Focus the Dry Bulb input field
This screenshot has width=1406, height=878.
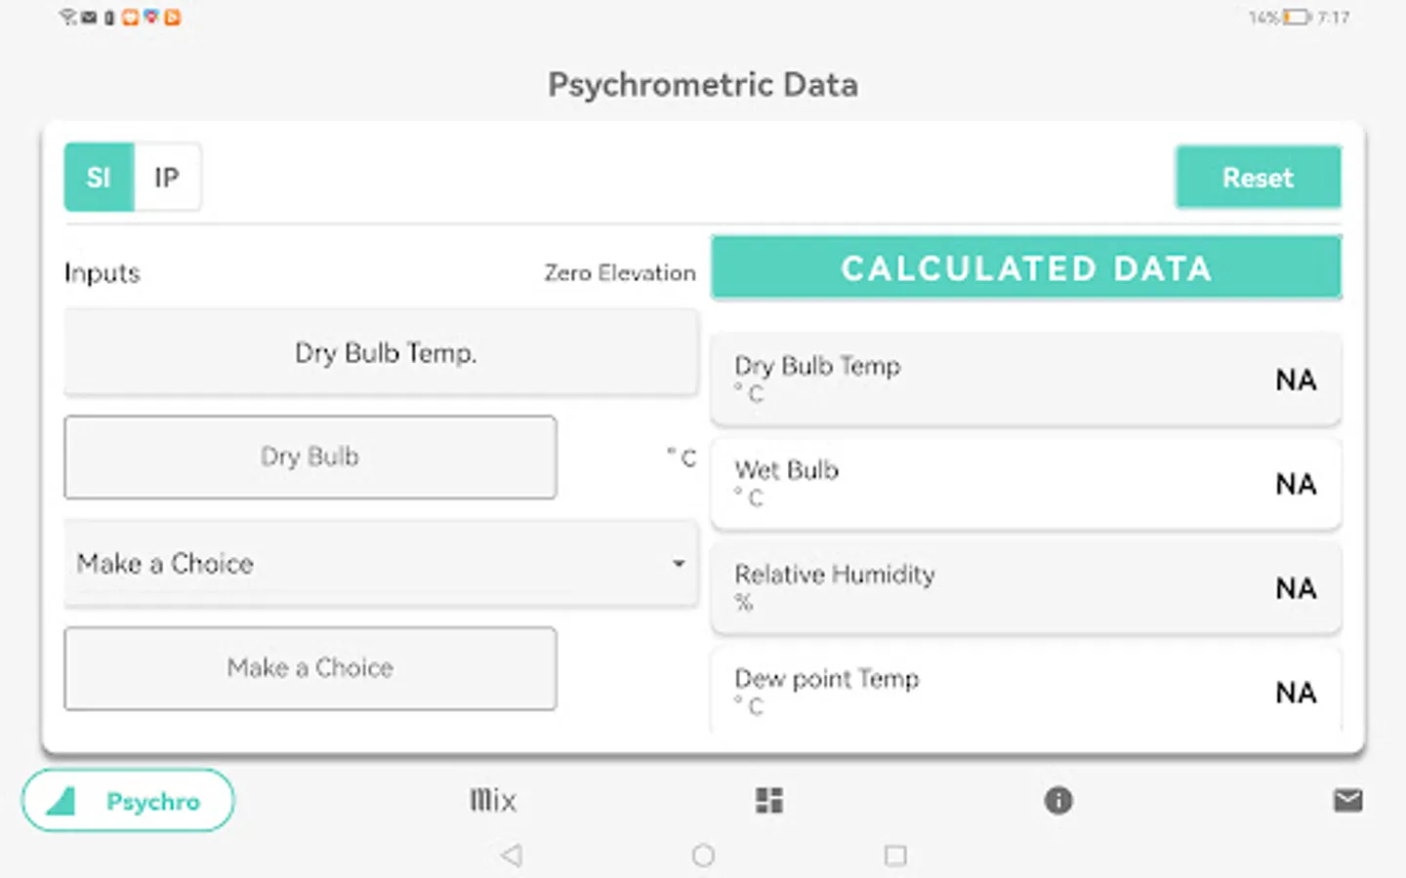(310, 458)
